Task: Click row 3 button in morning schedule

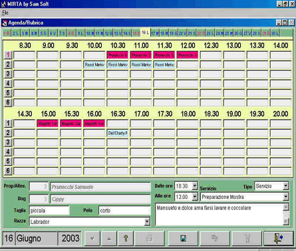Action: point(8,74)
